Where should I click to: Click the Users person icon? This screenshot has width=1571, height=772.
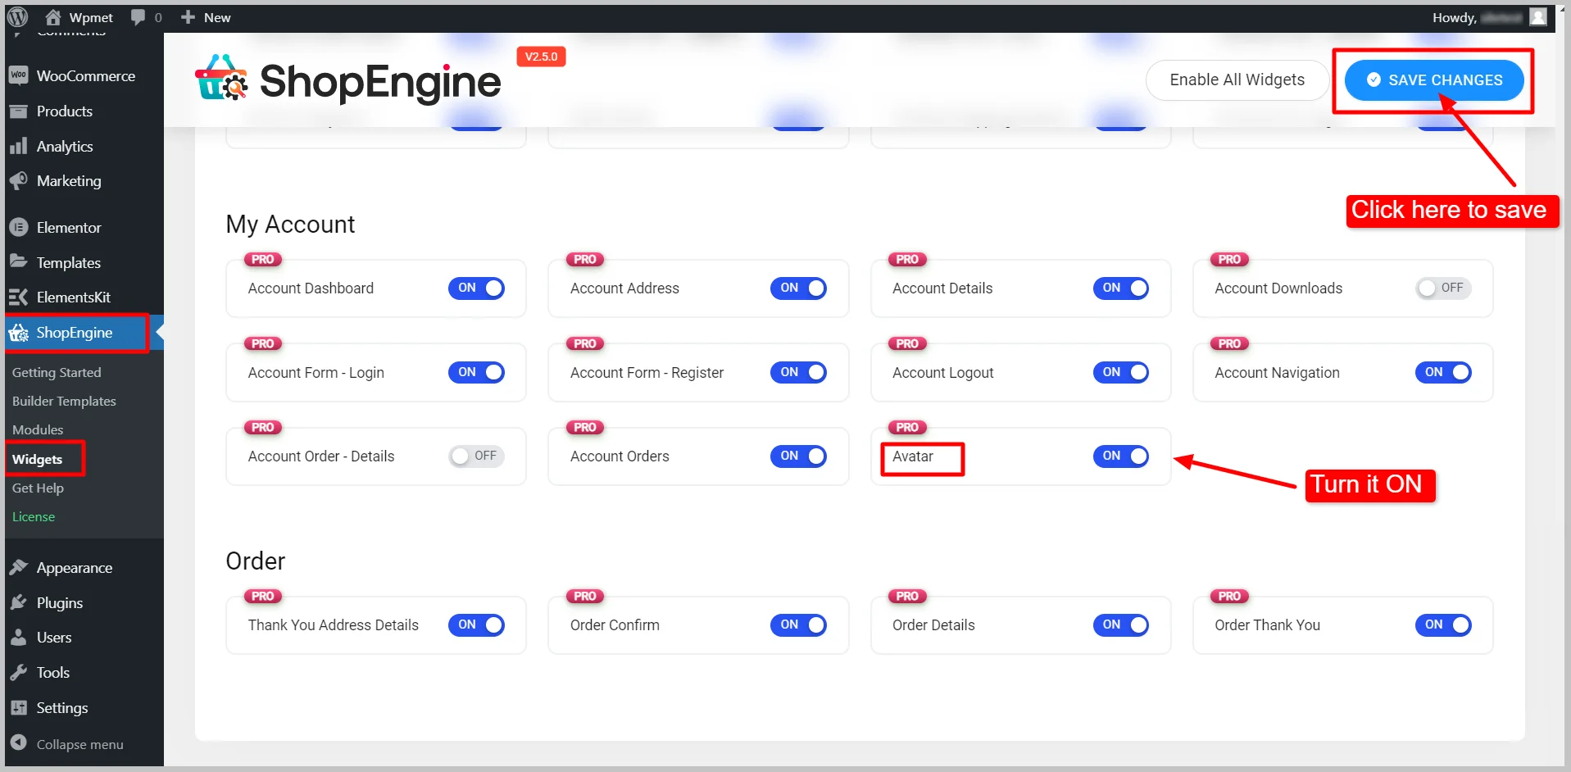pos(19,637)
